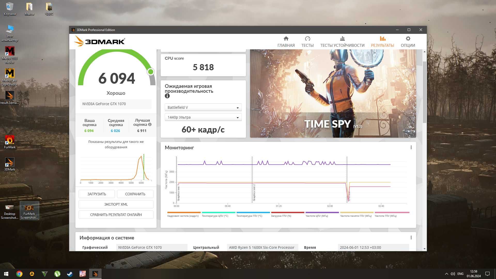496x279 pixels.
Task: Select the ЧАЕС folder on desktop
Action: [x=49, y=9]
